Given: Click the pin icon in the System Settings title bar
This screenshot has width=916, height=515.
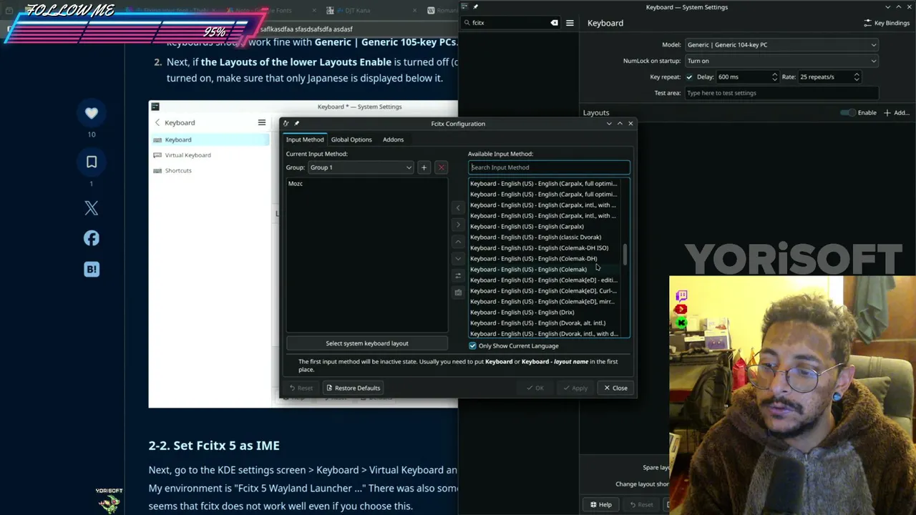Looking at the screenshot, I should click(475, 7).
